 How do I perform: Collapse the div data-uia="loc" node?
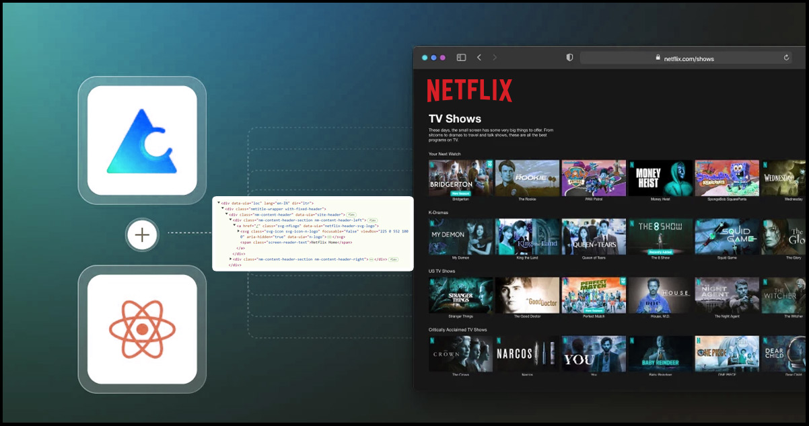pos(219,203)
